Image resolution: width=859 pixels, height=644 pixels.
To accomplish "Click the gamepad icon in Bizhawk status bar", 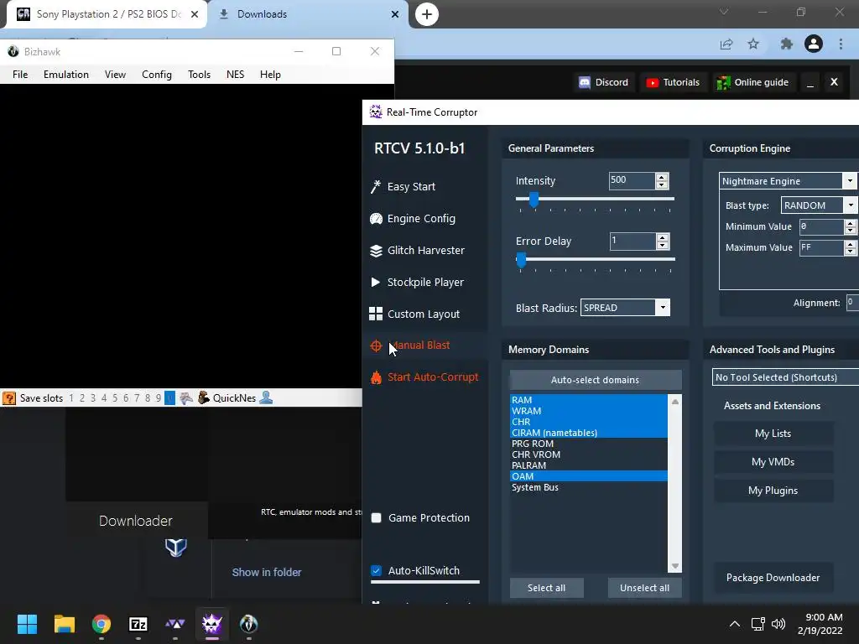I will 186,398.
